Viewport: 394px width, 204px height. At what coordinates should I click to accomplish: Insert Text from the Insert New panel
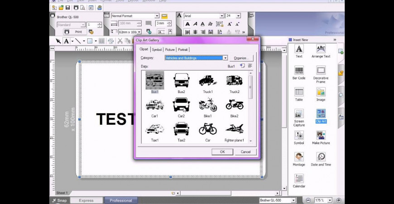[299, 51]
